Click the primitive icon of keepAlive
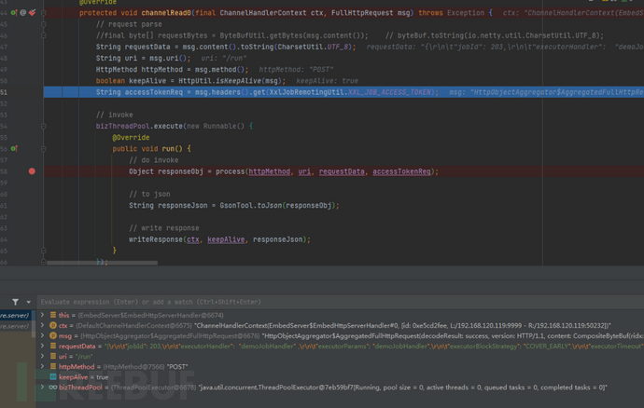The image size is (644, 408). click(x=53, y=376)
